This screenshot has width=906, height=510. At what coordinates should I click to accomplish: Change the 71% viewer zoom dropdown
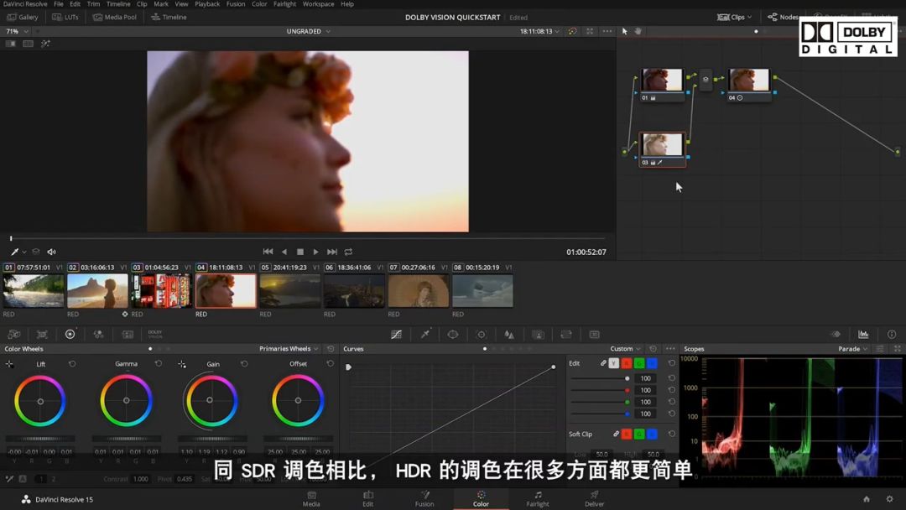(x=16, y=31)
